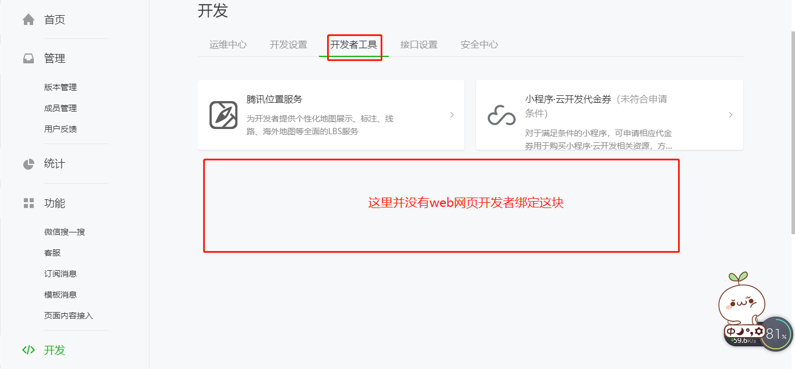Click the pie chart icon beside 统计
Viewport: 795px width, 369px height.
29,164
